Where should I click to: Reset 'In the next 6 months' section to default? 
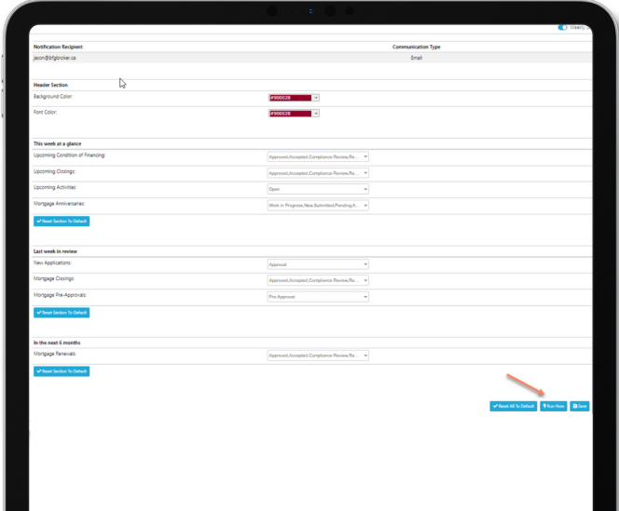(62, 371)
